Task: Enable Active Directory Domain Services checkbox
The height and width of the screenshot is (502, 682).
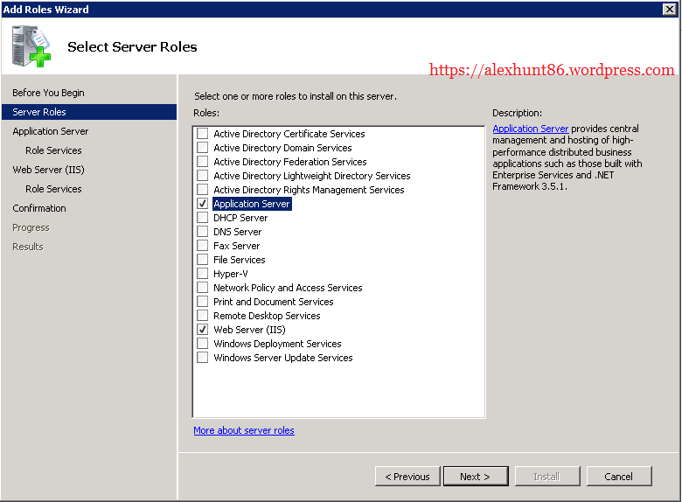Action: [x=203, y=148]
